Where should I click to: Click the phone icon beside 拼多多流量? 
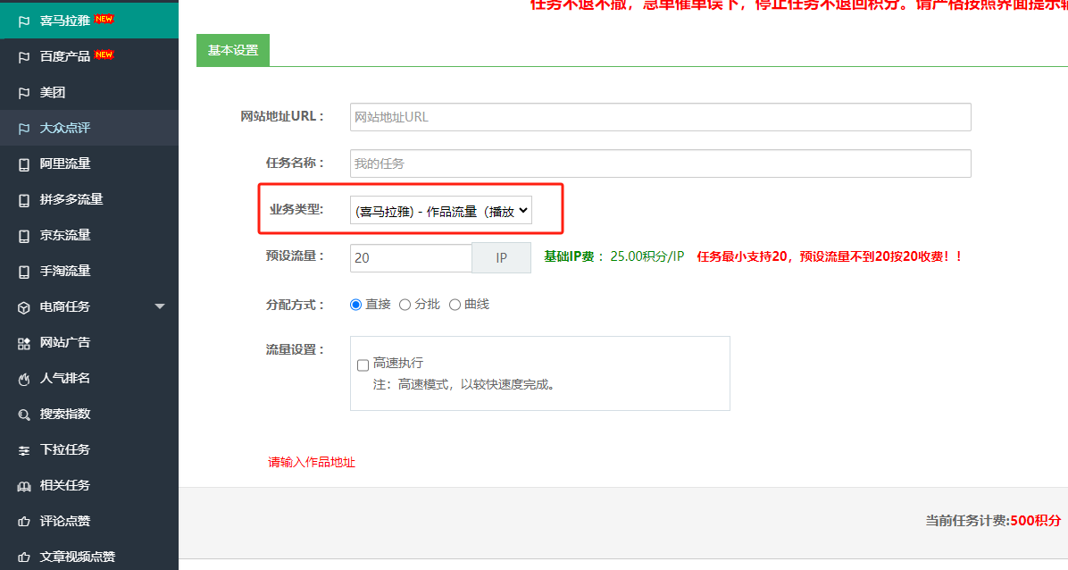point(24,200)
